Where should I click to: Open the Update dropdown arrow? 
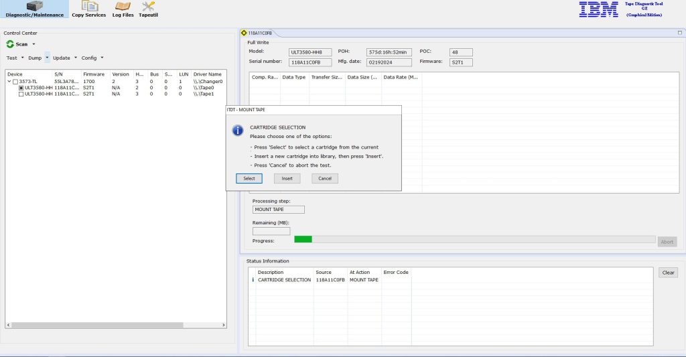point(75,58)
